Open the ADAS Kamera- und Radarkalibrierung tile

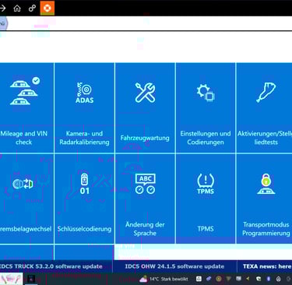coord(84,107)
